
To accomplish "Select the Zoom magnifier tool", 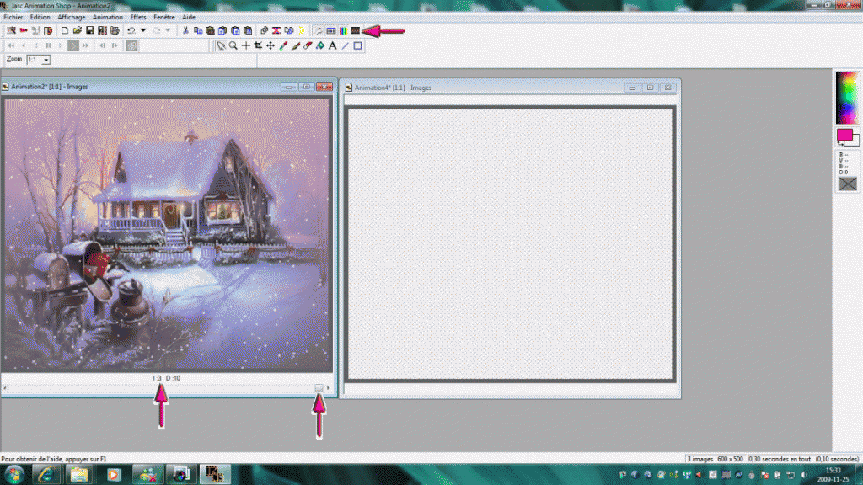I will pyautogui.click(x=233, y=46).
